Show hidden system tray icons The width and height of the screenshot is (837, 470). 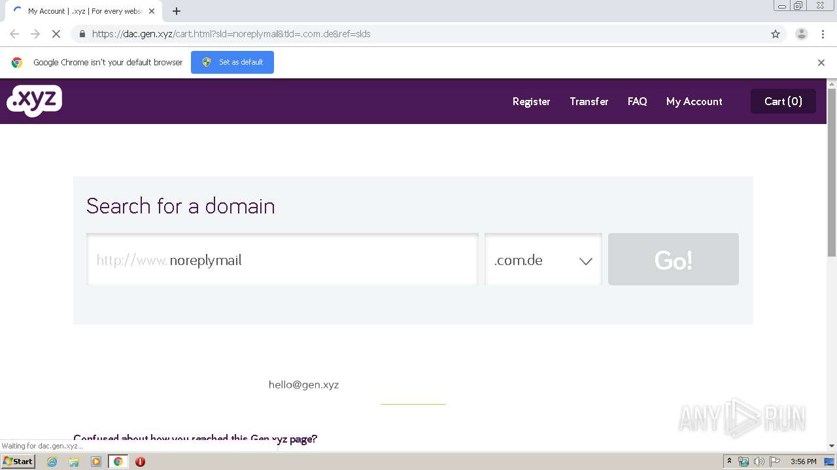pos(729,462)
